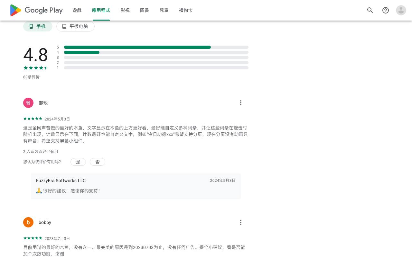Open more options for bobby's review
Viewport: 412px width, 257px height.
coord(240,222)
